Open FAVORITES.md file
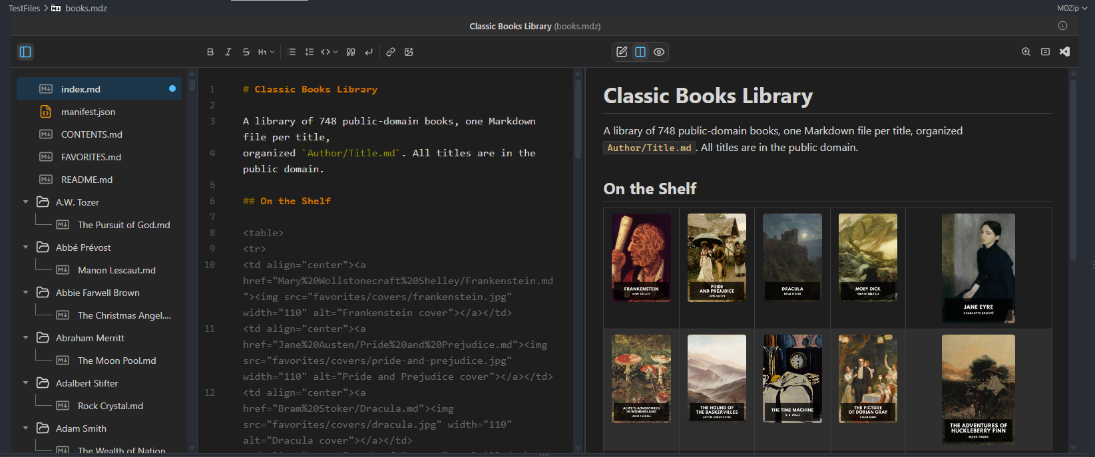Screen dimensions: 1095x457 pyautogui.click(x=99, y=157)
